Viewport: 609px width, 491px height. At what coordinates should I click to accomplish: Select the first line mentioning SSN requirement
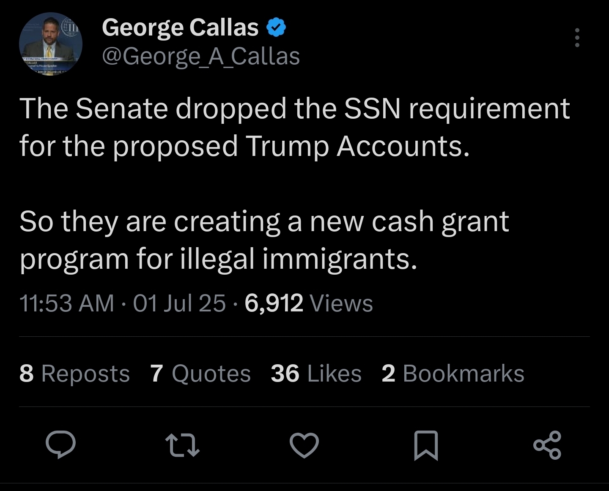(295, 109)
